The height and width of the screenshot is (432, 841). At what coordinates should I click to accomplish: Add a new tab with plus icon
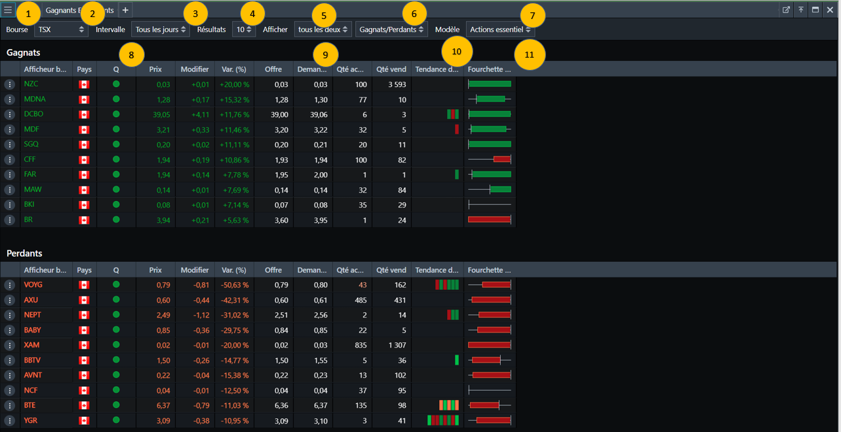[x=125, y=10]
